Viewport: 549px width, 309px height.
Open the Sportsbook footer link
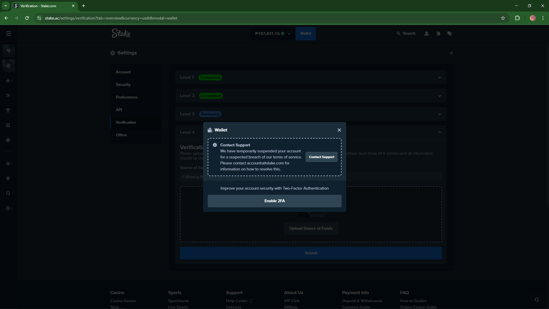point(178,301)
